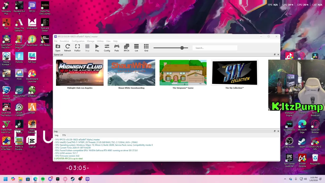Close the Log panel
325x183 pixels.
(278, 131)
